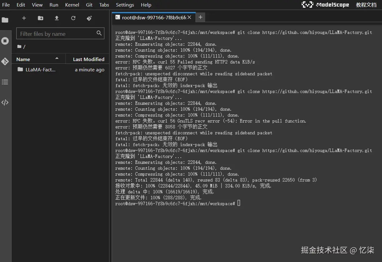The height and width of the screenshot is (262, 382).
Task: Open the Run menu
Action: point(54,5)
